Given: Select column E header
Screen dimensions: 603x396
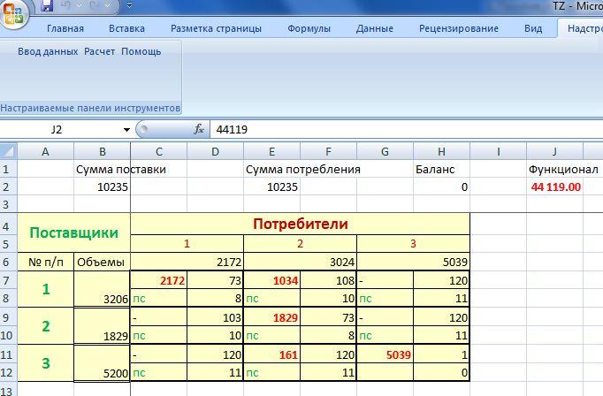Looking at the screenshot, I should (271, 151).
